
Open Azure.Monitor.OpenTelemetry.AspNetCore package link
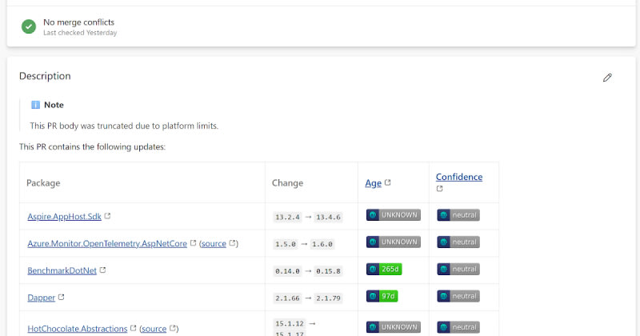click(x=107, y=244)
